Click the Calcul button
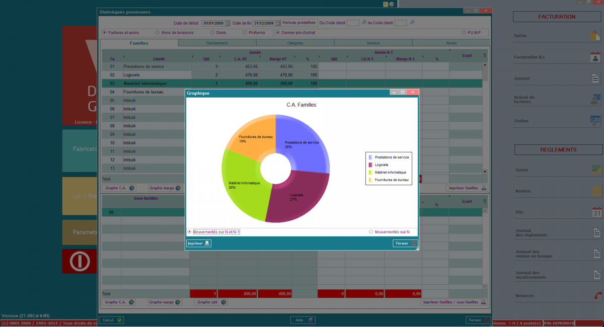The height and width of the screenshot is (327, 604). (x=111, y=320)
